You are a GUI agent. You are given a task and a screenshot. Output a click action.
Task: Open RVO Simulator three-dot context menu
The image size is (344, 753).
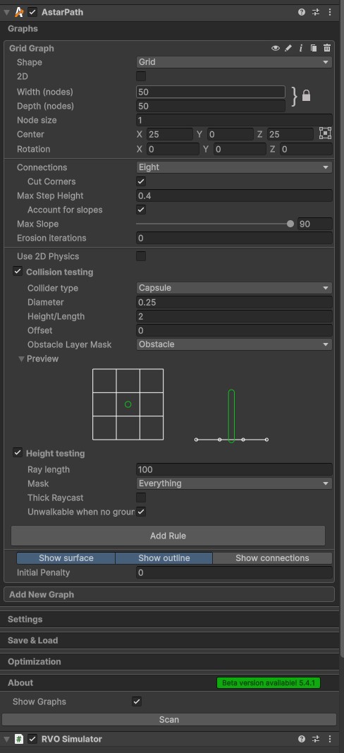coord(330,739)
